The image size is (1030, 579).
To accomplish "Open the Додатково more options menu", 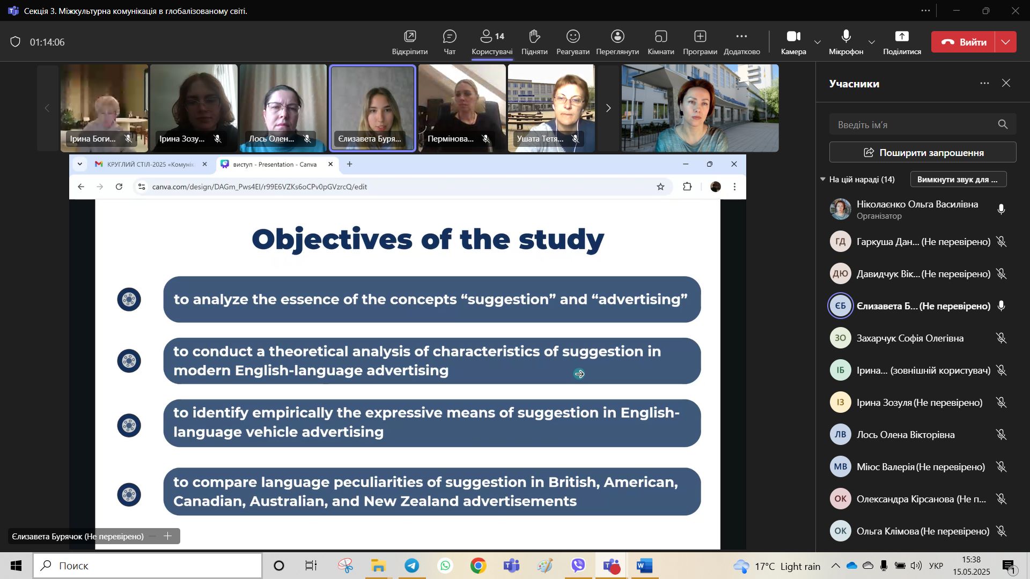I will click(741, 36).
